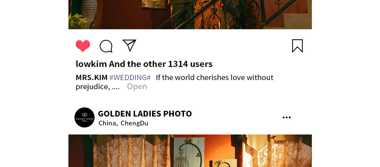This screenshot has height=167, width=380.
Task: Visit GOLDEN LADIES PHOTO profile name
Action: tap(145, 114)
